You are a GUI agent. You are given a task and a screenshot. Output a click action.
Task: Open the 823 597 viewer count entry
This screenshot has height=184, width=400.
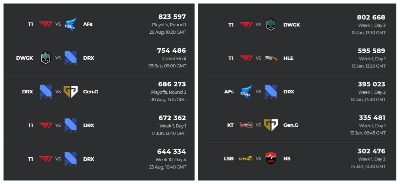[172, 17]
